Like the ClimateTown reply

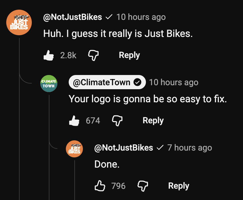(x=74, y=121)
